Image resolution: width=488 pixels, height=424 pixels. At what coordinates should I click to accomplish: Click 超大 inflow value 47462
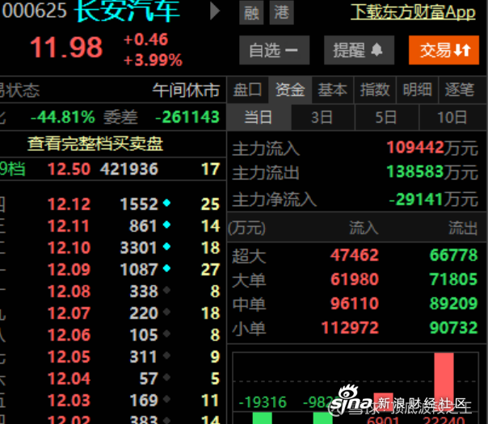pyautogui.click(x=354, y=255)
